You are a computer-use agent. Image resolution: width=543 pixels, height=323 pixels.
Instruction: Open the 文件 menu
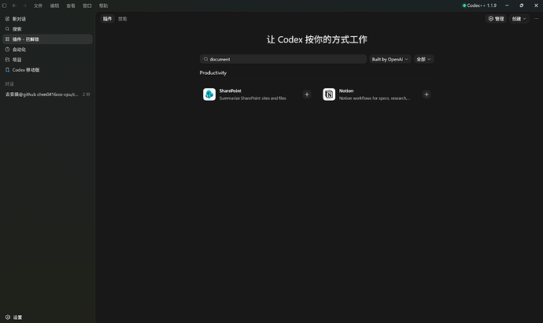click(x=38, y=6)
